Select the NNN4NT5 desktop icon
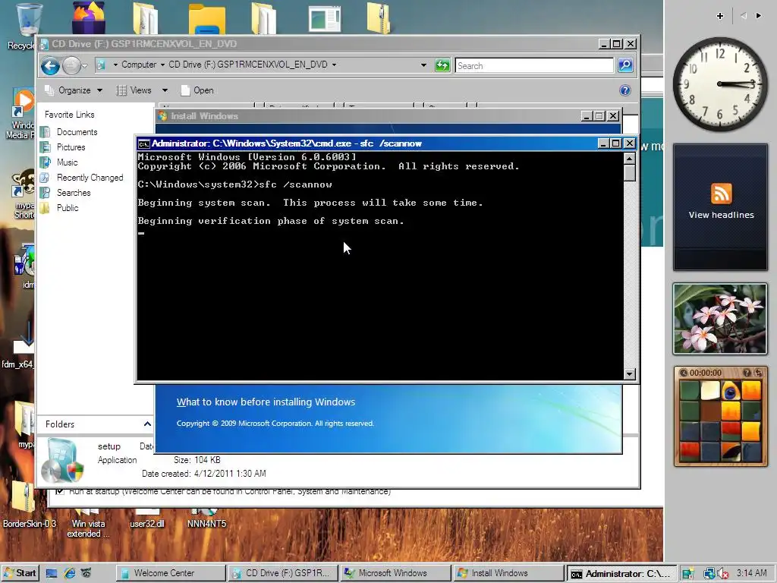This screenshot has width=777, height=583. 206,518
